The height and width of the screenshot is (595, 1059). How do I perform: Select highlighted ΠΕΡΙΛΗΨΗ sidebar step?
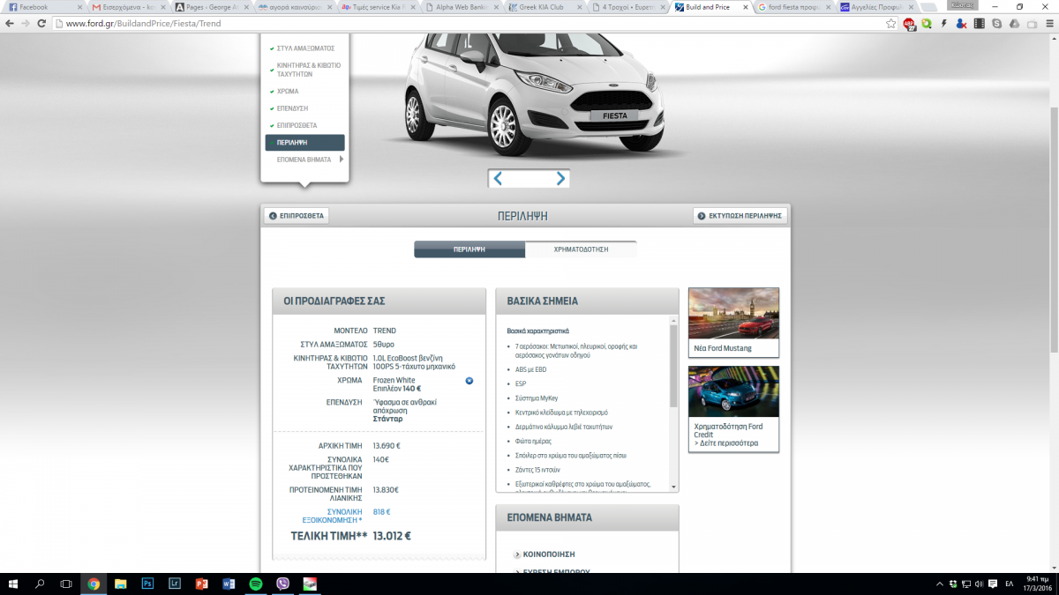point(305,142)
